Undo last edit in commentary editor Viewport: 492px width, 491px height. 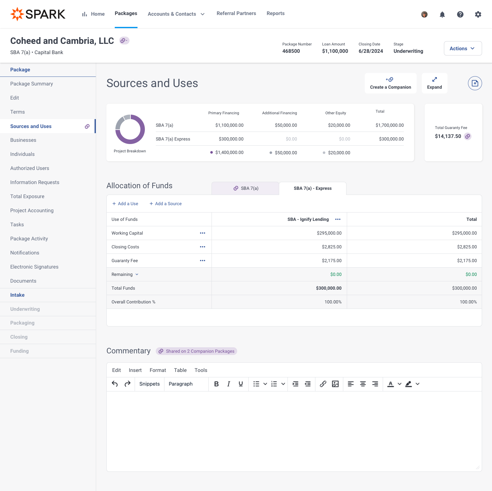click(115, 384)
